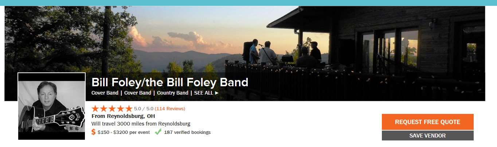Open the Bill Foley guitar profile photo
The image size is (497, 147).
click(52, 106)
